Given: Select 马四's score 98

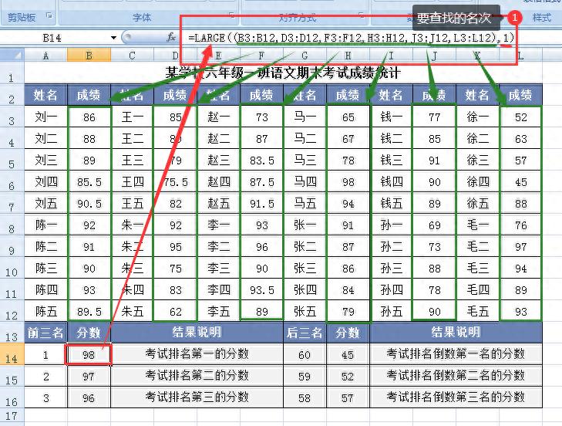Looking at the screenshot, I should 348,182.
